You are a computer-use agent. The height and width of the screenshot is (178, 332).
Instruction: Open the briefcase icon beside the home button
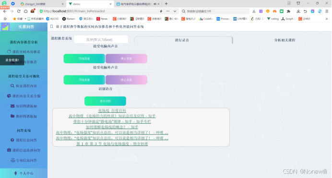tap(33, 11)
